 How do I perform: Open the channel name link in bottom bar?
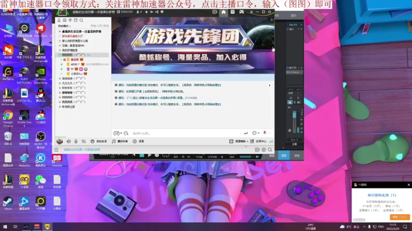[82, 150]
